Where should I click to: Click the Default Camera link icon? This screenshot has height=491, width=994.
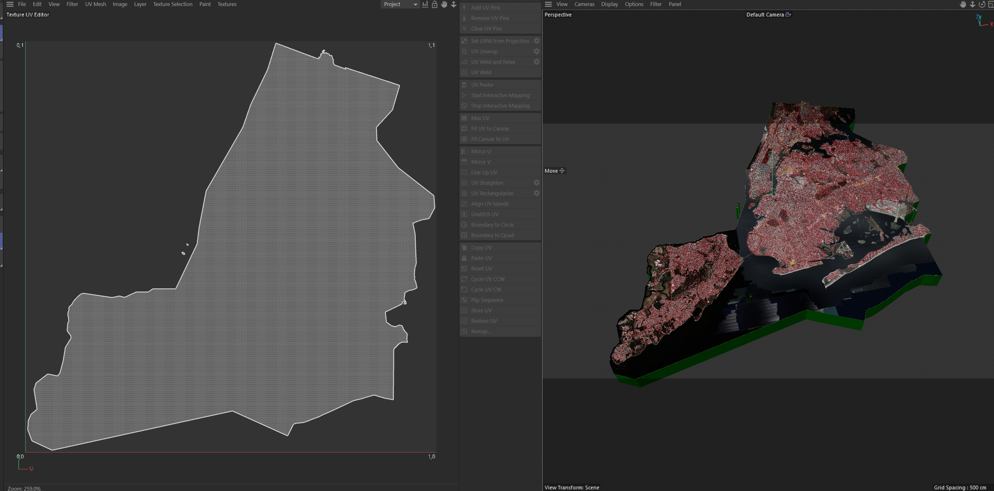click(x=788, y=14)
